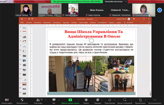Click the Макс Король participant tile
The width and height of the screenshot is (164, 105).
tap(97, 10)
